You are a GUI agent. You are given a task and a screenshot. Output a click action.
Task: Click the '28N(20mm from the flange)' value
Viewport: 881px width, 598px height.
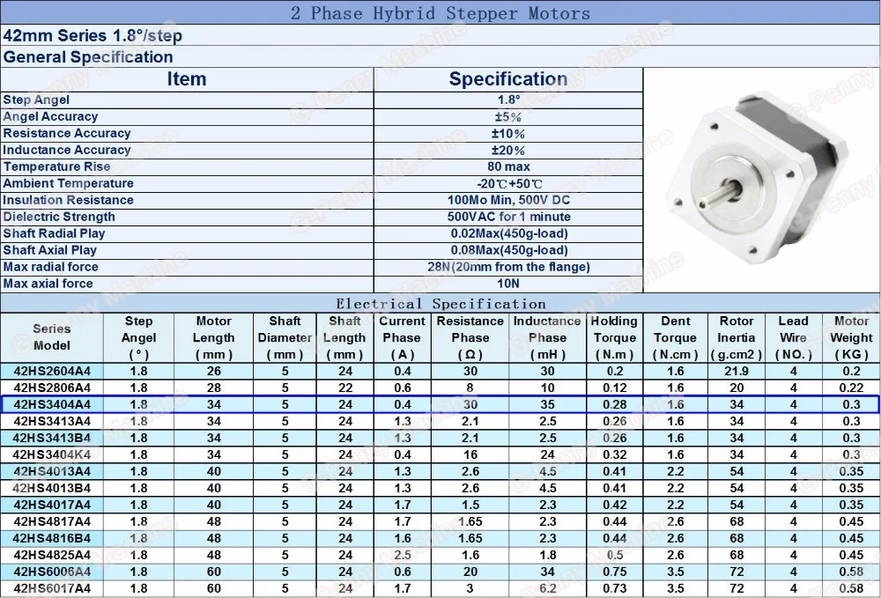508,267
